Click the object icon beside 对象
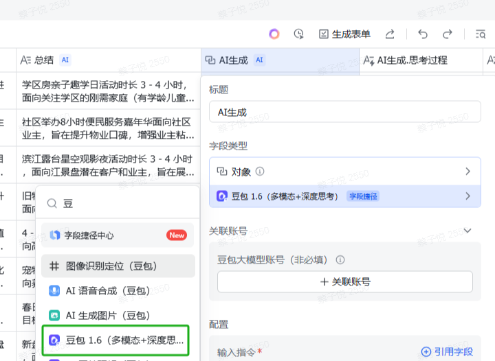The height and width of the screenshot is (361, 495). (x=221, y=172)
